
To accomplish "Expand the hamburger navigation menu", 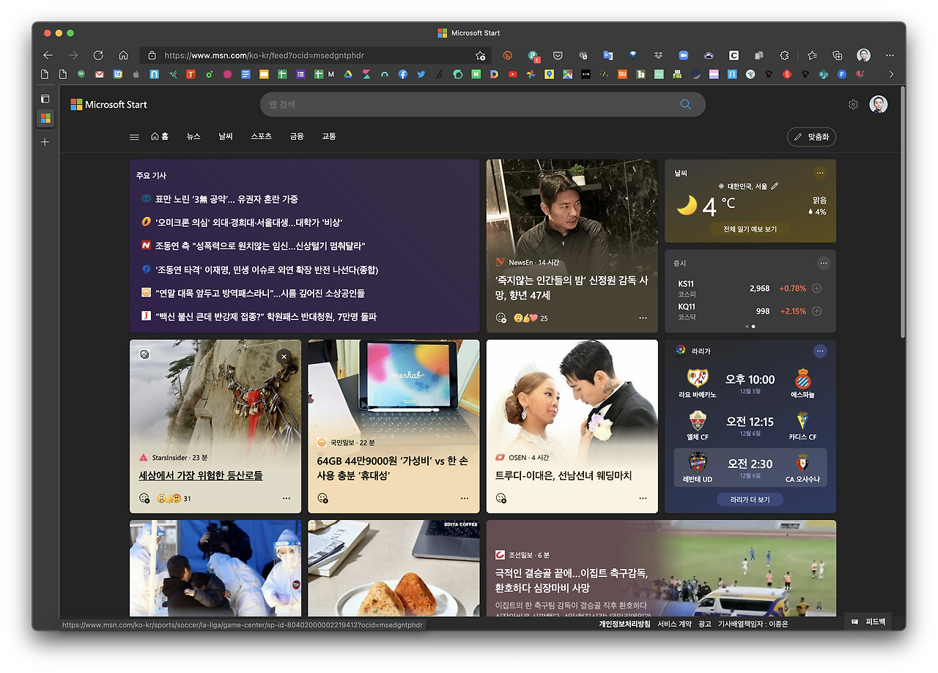I will [x=134, y=137].
